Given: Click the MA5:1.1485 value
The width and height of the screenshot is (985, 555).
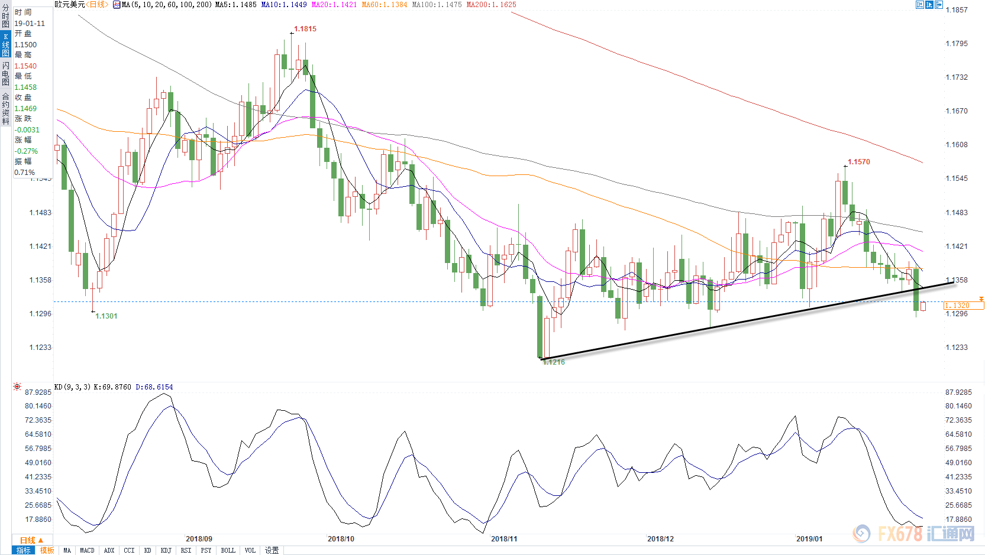Looking at the screenshot, I should click(x=236, y=5).
